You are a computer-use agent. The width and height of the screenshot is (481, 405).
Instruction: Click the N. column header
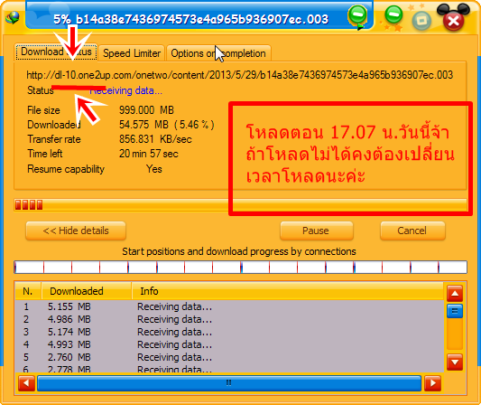28,291
